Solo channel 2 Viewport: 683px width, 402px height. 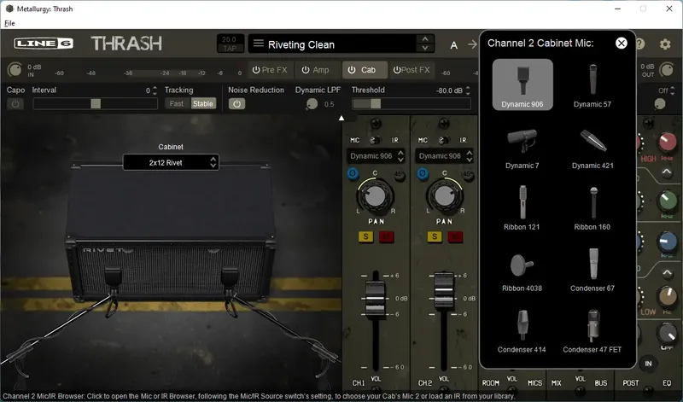pyautogui.click(x=434, y=236)
